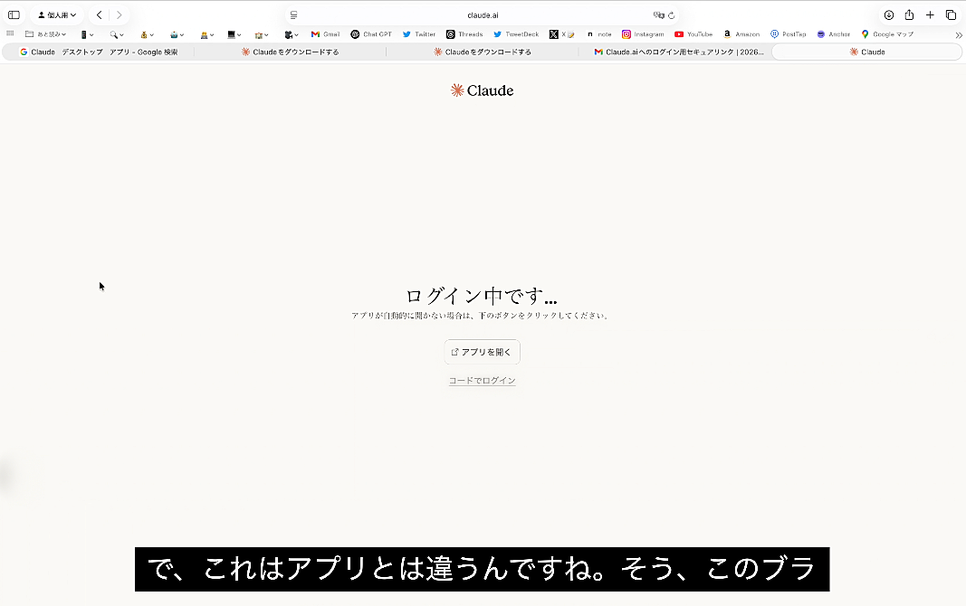The width and height of the screenshot is (966, 606).
Task: Open the 個人用 profile dropdown
Action: click(x=56, y=15)
